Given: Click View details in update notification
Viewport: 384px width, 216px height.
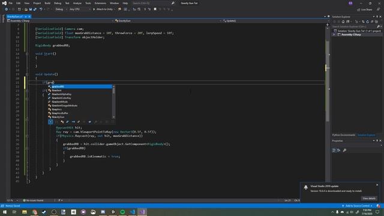Looking at the screenshot, I should coord(369,199).
